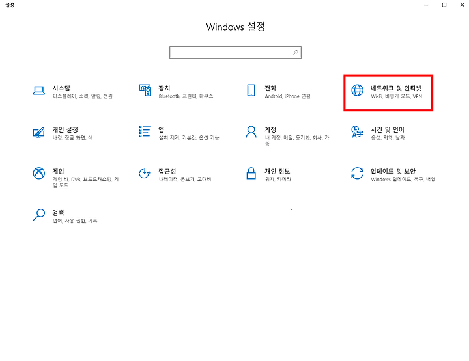Select the 네트워크 및 인터넷 title
Screen dimensions: 469x361
(x=396, y=88)
